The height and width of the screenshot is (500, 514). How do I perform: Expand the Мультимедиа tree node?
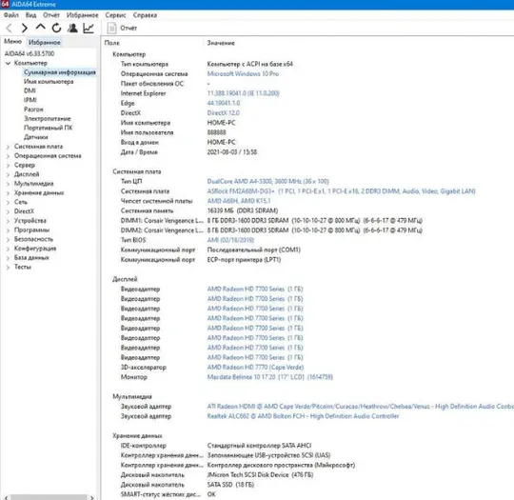pos(8,184)
